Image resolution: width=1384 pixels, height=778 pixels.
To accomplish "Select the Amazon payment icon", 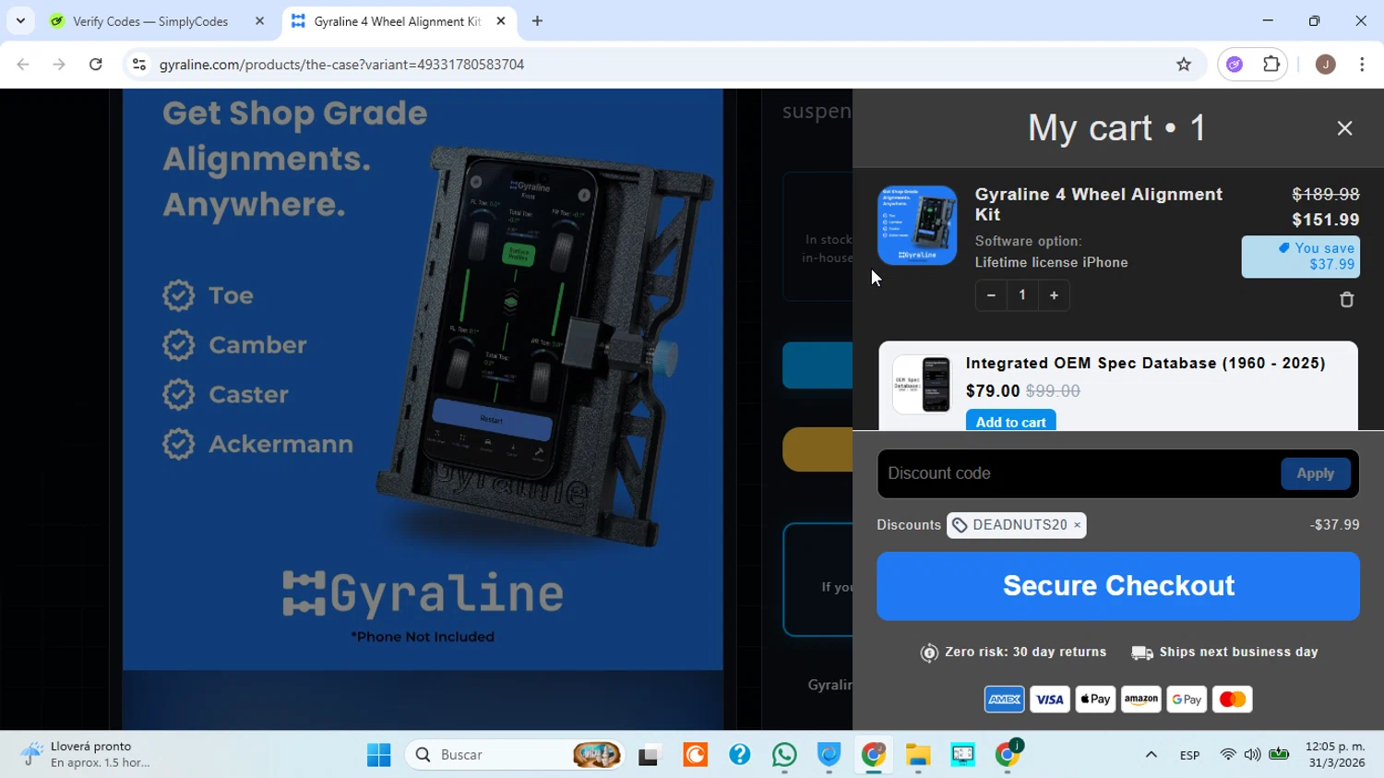I will tap(1141, 700).
